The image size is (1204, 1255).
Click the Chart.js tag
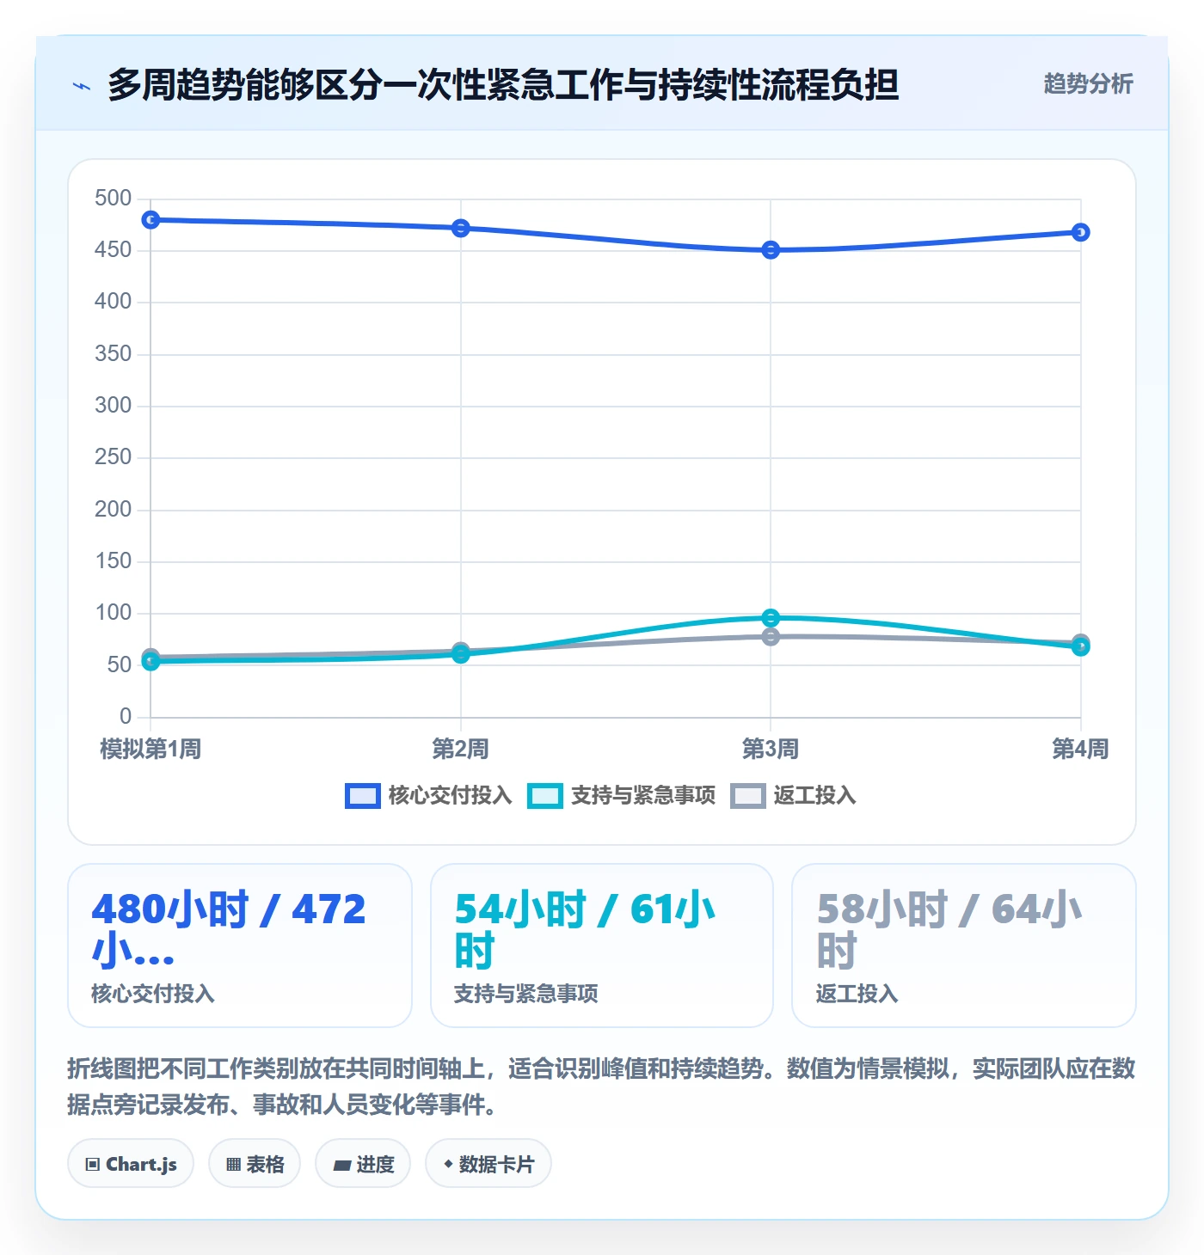[x=131, y=1164]
